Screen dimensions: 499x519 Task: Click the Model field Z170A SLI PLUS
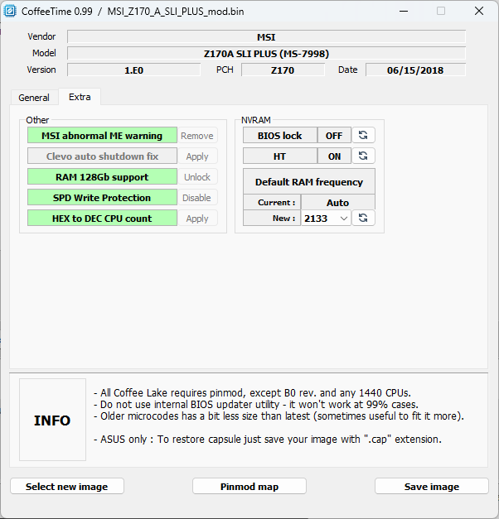(266, 53)
